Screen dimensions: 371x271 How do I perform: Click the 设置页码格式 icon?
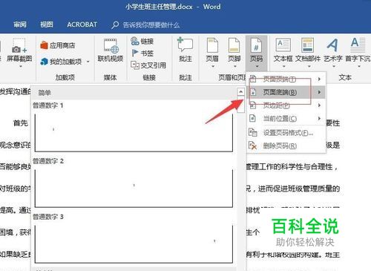pyautogui.click(x=253, y=132)
